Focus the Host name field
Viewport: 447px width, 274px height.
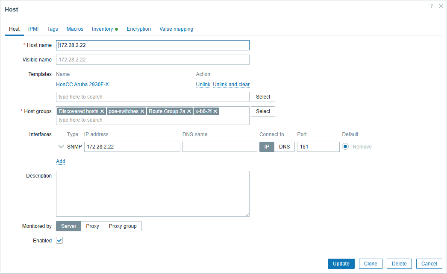point(153,45)
